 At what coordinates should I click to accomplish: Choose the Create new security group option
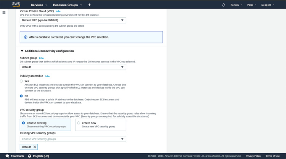point(79,123)
